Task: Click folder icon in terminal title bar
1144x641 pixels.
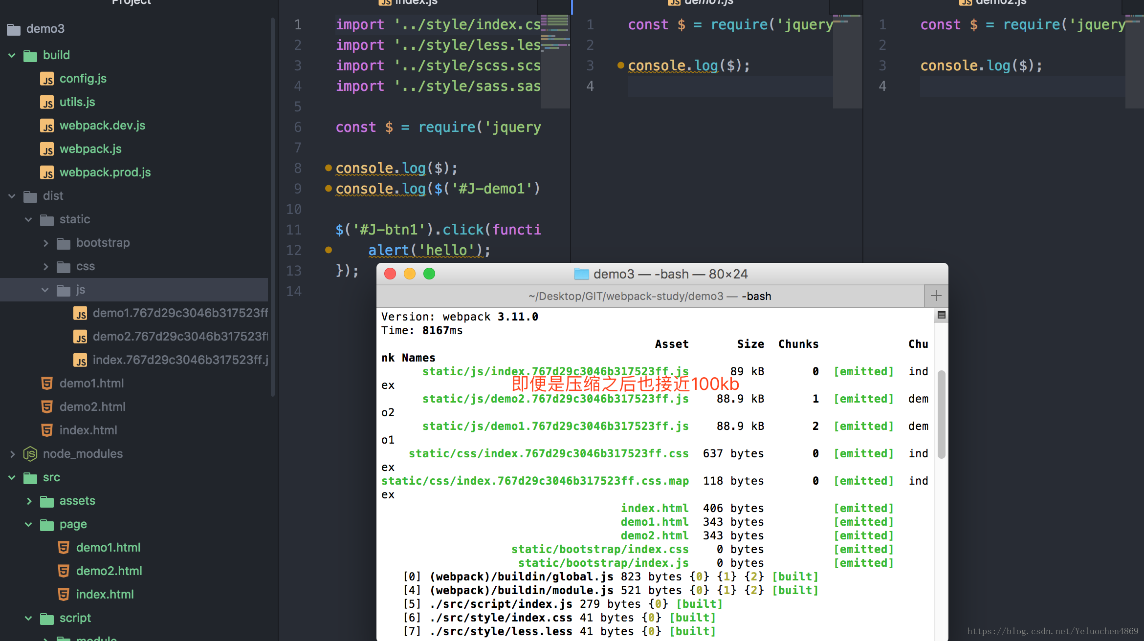Action: 581,274
